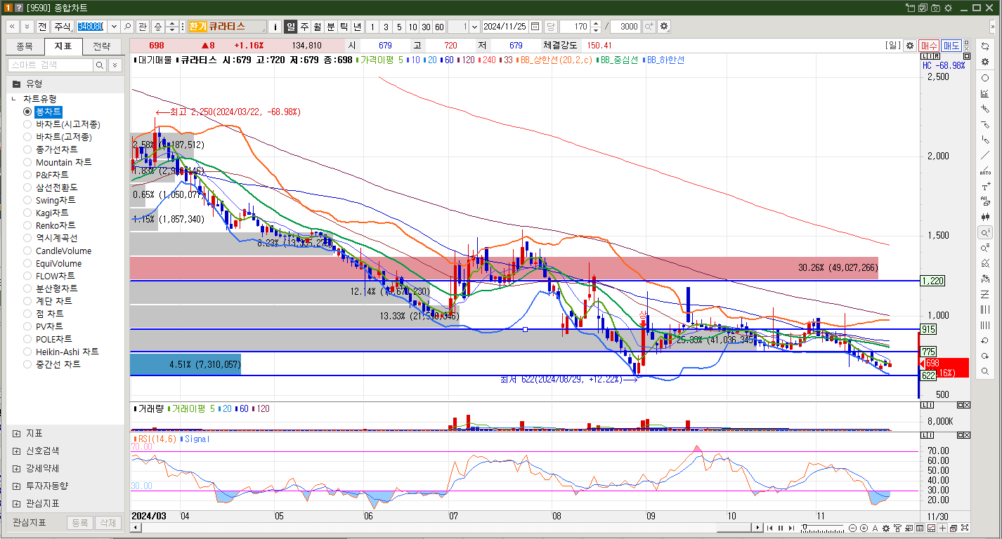Select the 주 weekly period button
Image resolution: width=1002 pixels, height=539 pixels.
304,26
